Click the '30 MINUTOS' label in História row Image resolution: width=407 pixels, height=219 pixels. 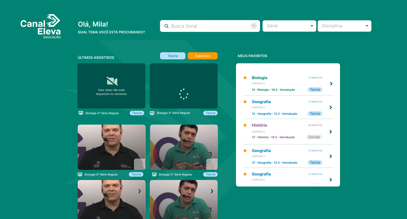pyautogui.click(x=315, y=125)
